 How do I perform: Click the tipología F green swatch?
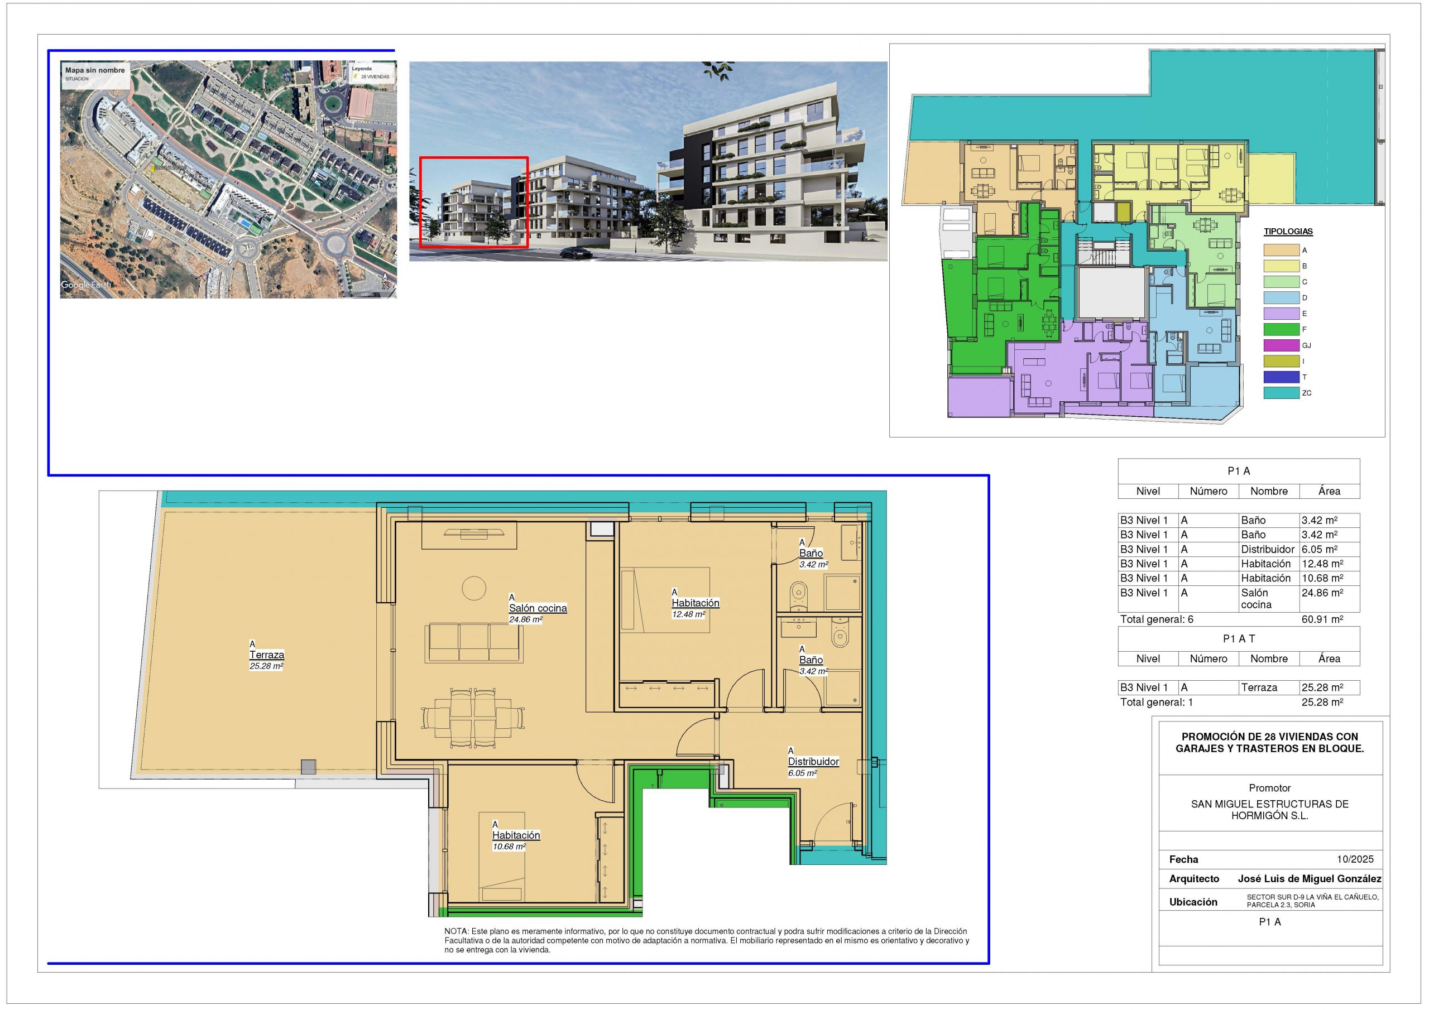[1281, 329]
